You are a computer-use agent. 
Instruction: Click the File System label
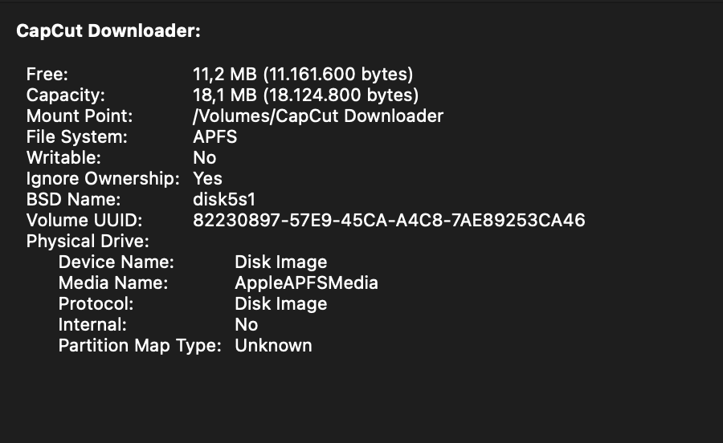point(77,136)
